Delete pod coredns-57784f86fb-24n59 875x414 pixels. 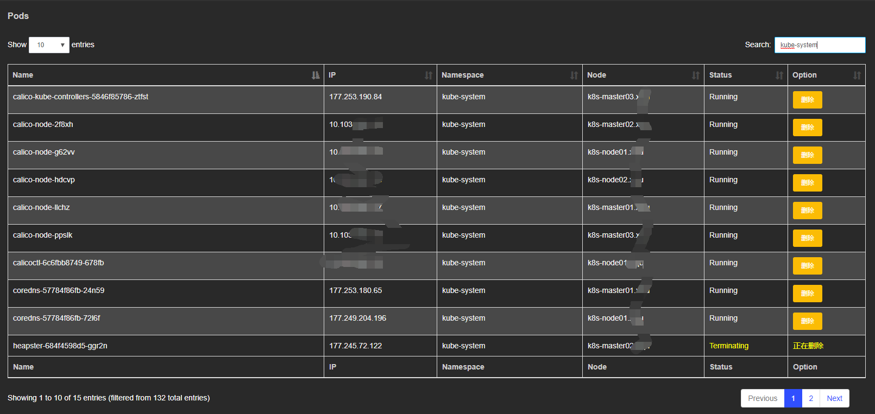coord(807,294)
